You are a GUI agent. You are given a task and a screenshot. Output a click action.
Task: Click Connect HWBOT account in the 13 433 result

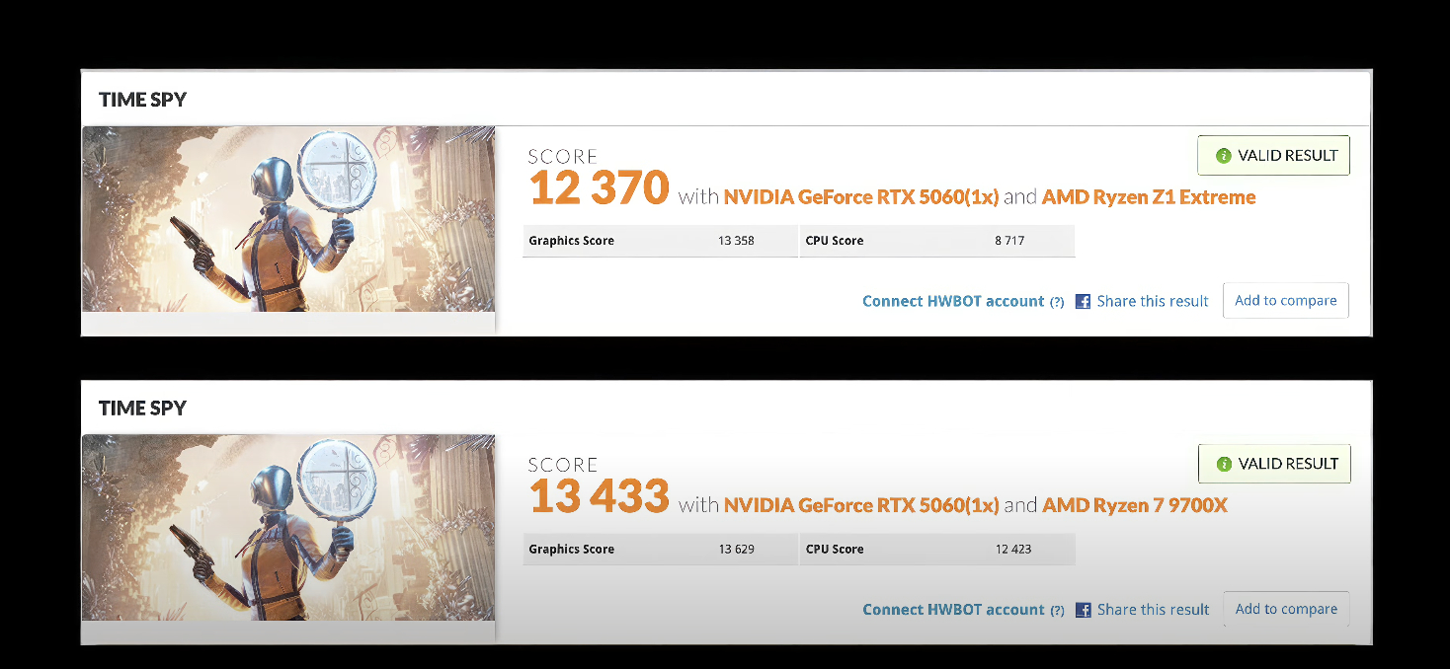(x=952, y=609)
